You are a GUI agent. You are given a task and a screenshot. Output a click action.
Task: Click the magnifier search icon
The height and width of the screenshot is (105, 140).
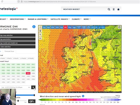click(109, 9)
